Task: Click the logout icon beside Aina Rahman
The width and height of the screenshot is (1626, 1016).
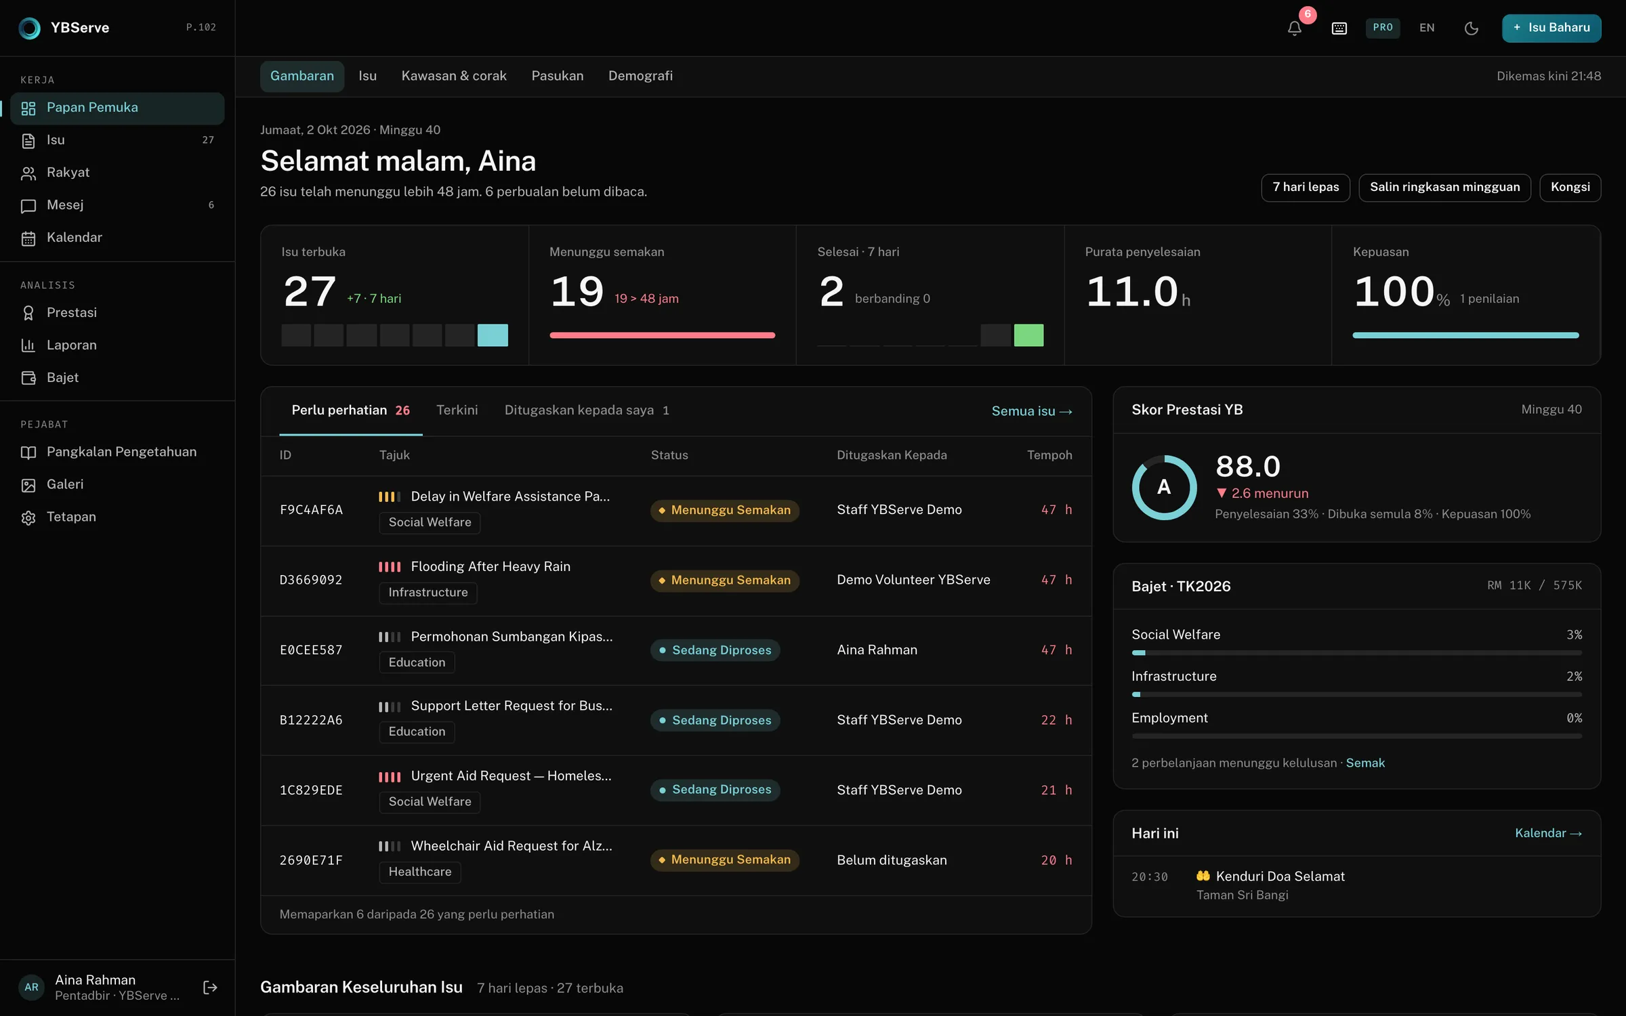Action: tap(210, 988)
